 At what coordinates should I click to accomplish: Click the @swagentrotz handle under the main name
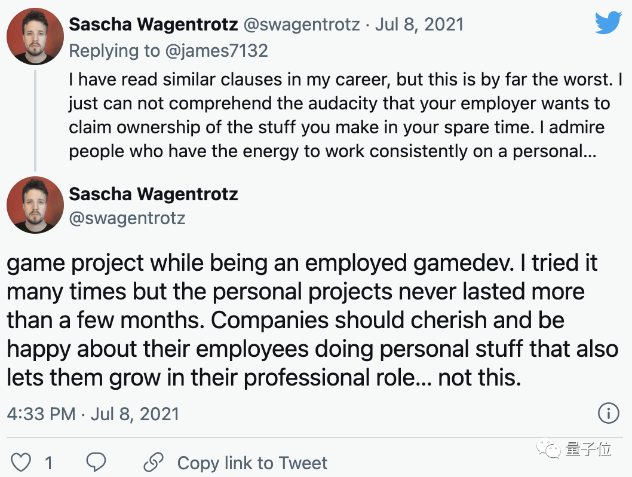pos(127,218)
